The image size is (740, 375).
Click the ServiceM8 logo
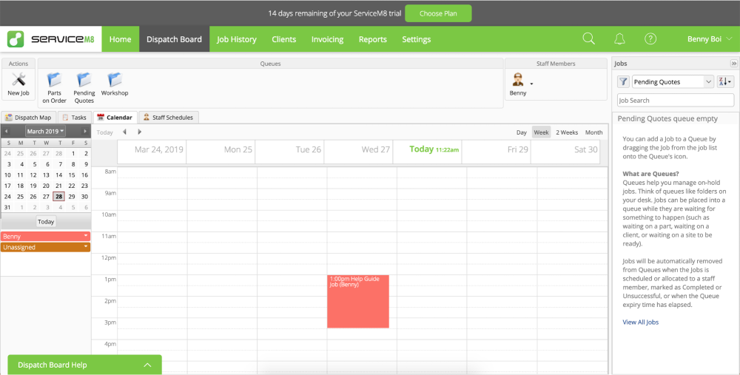(x=51, y=39)
